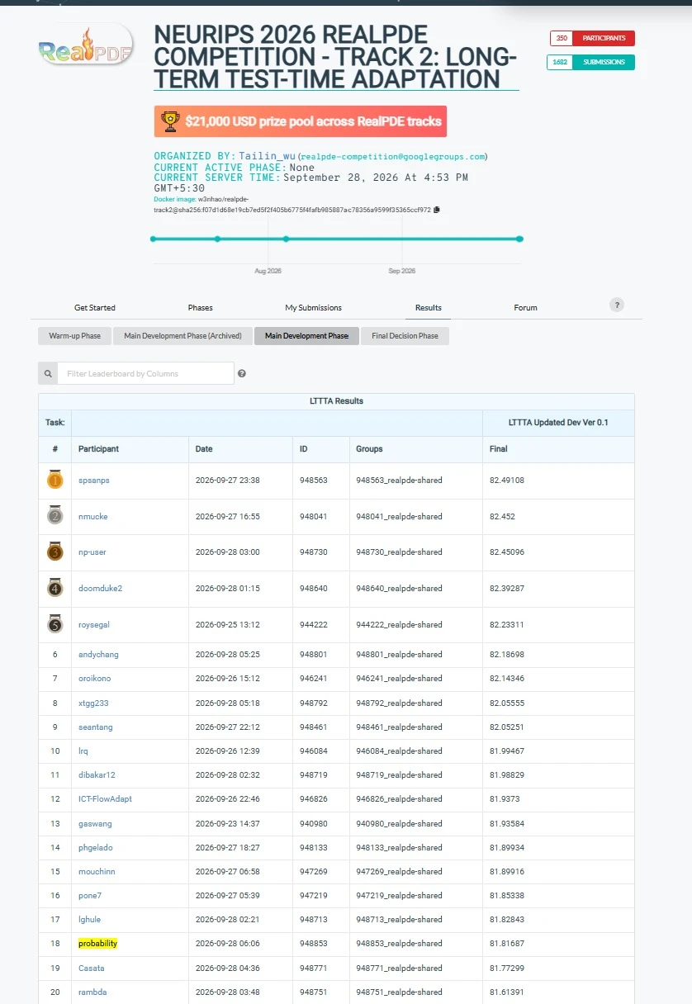Viewport: 692px width, 1004px height.
Task: Open participant roysegal profile link
Action: click(x=96, y=625)
